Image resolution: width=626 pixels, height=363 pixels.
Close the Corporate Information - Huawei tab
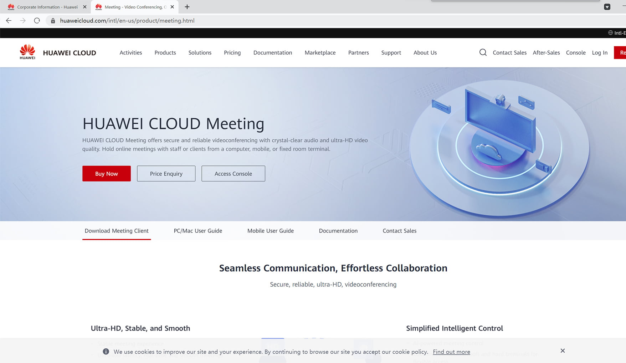(85, 7)
